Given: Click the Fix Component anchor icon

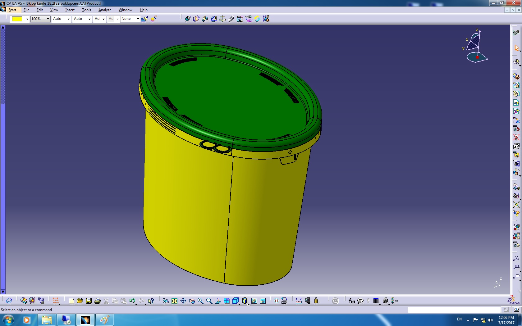Looking at the screenshot, I should point(222,19).
